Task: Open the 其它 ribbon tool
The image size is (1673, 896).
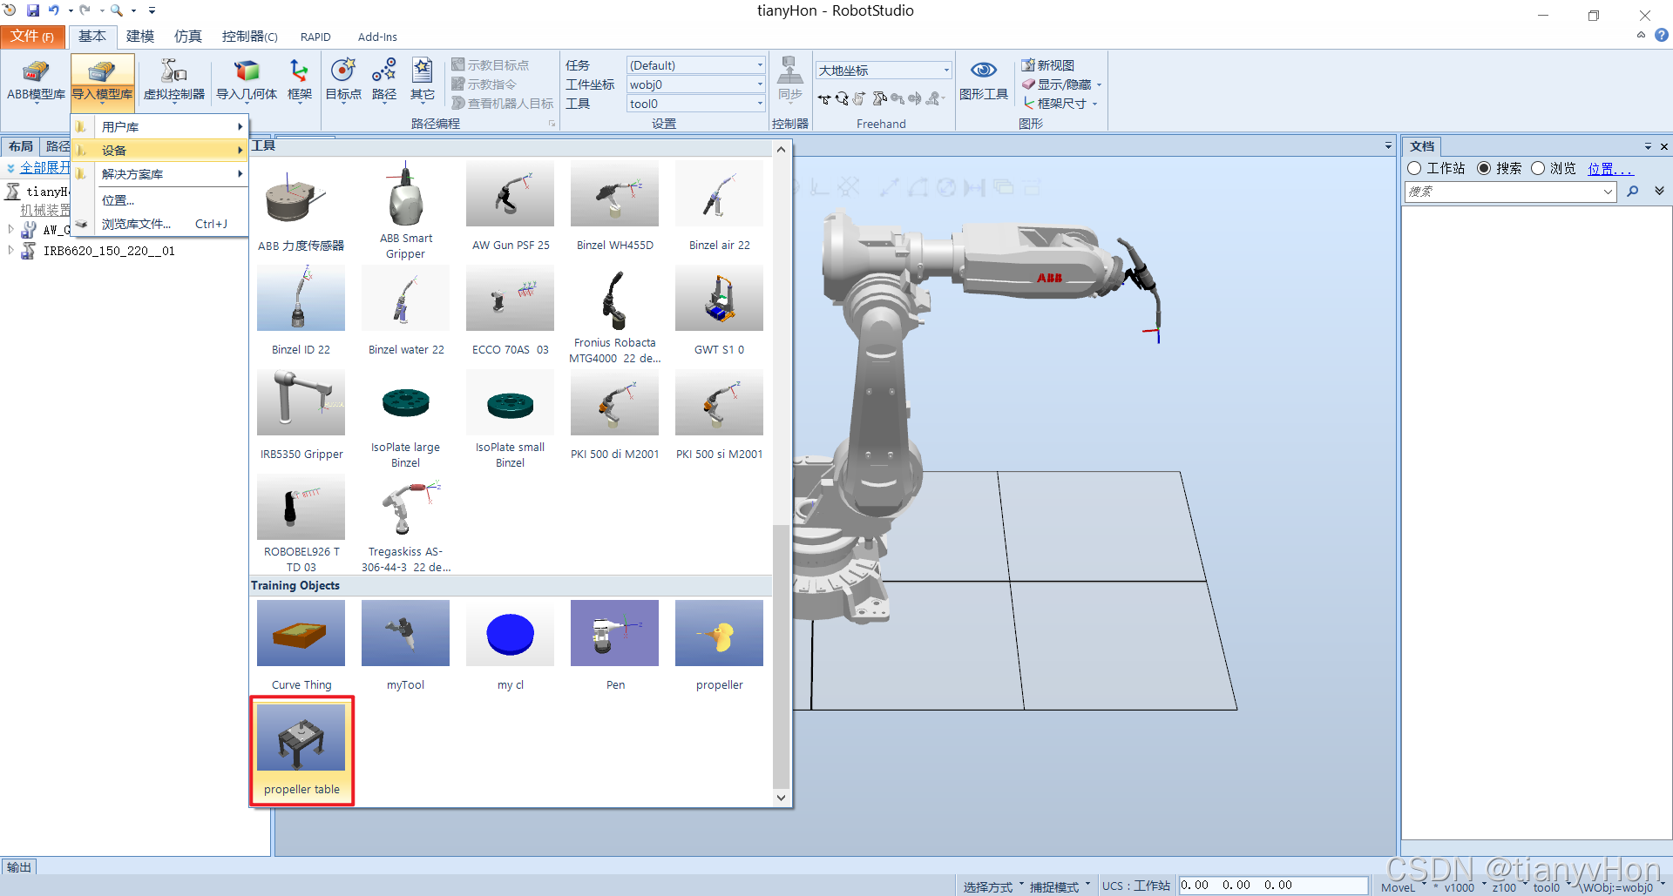Action: pyautogui.click(x=423, y=81)
